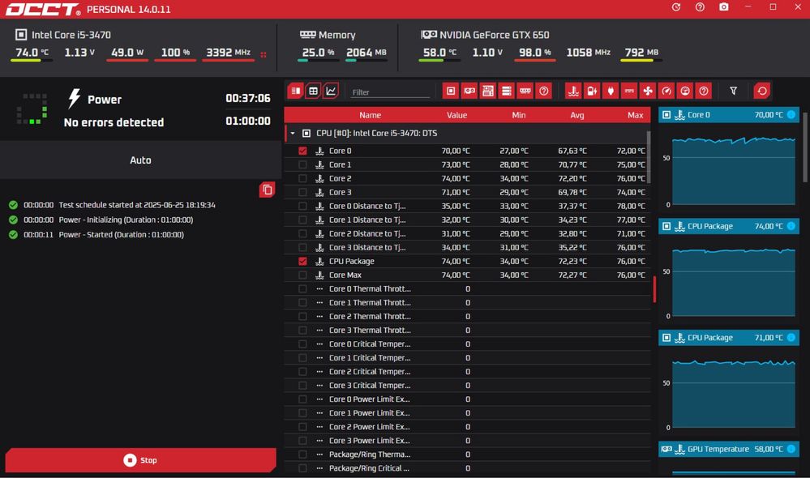The image size is (810, 478).
Task: Toggle the storage sensor source filter
Action: (506, 92)
